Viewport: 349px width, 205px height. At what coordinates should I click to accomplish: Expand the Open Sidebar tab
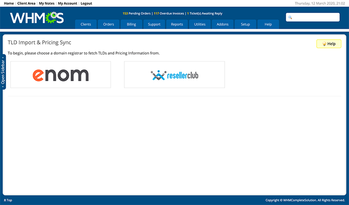[x=3, y=72]
